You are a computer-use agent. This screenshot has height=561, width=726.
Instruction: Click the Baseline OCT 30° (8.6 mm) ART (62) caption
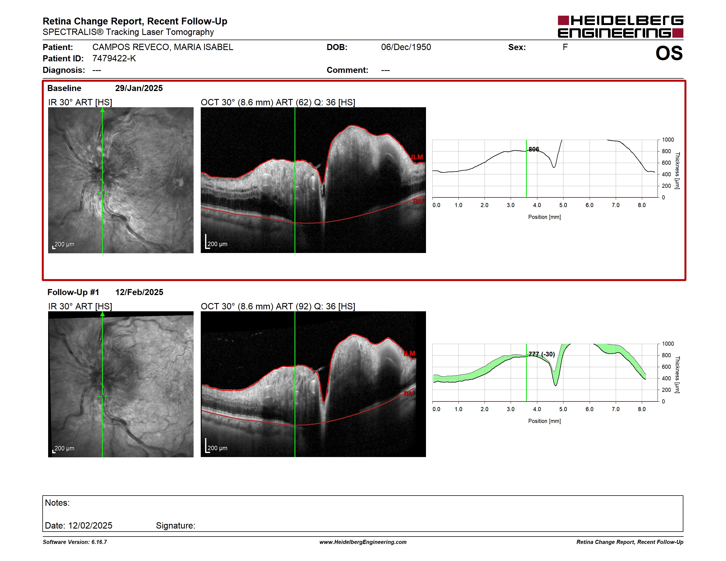pos(278,102)
